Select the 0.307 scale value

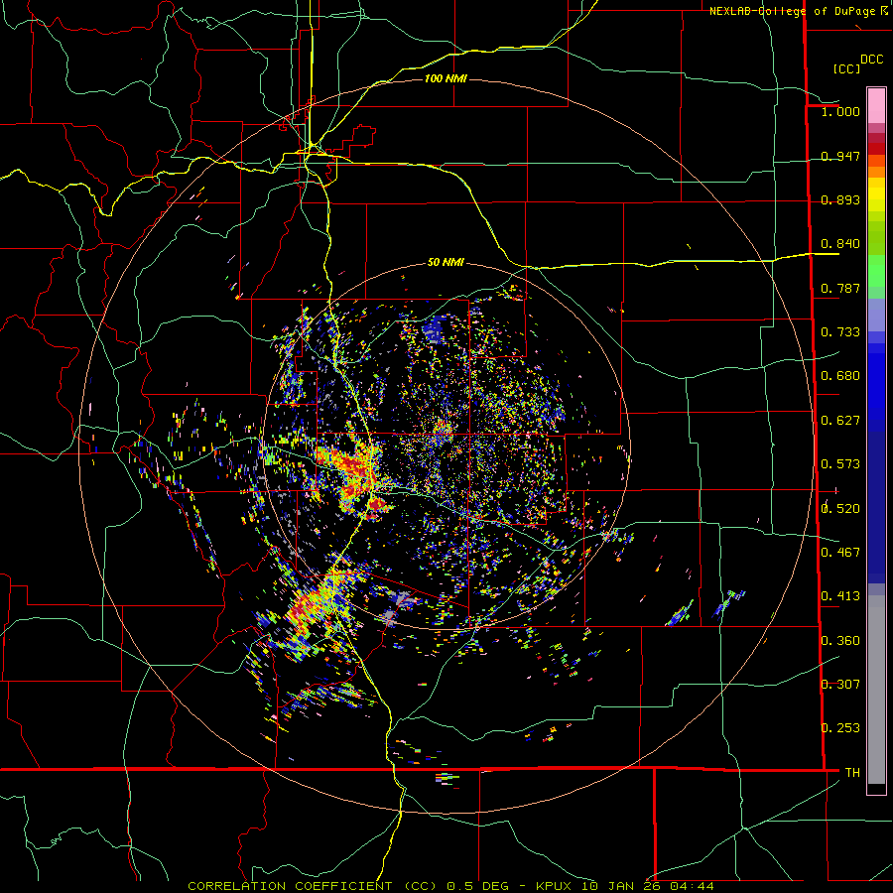840,685
